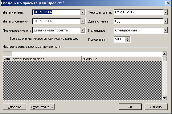Screen dimensions: 172x114
Task: Open the Дата отчета dropdown arrow
Action: (165, 21)
